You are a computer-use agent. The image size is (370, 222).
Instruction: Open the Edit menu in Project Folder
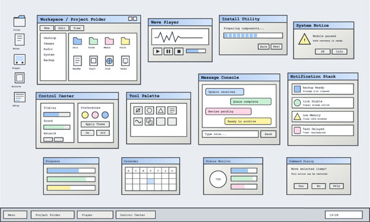[x=62, y=28]
